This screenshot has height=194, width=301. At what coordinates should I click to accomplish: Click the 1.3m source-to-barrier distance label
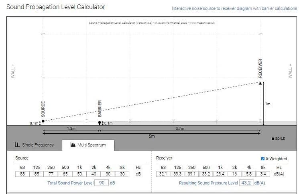click(71, 128)
